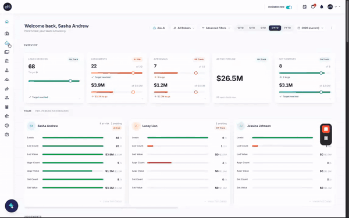This screenshot has height=218, width=349.
Task: Open View Full Detail for Sasha Andrew
Action: click(x=111, y=201)
